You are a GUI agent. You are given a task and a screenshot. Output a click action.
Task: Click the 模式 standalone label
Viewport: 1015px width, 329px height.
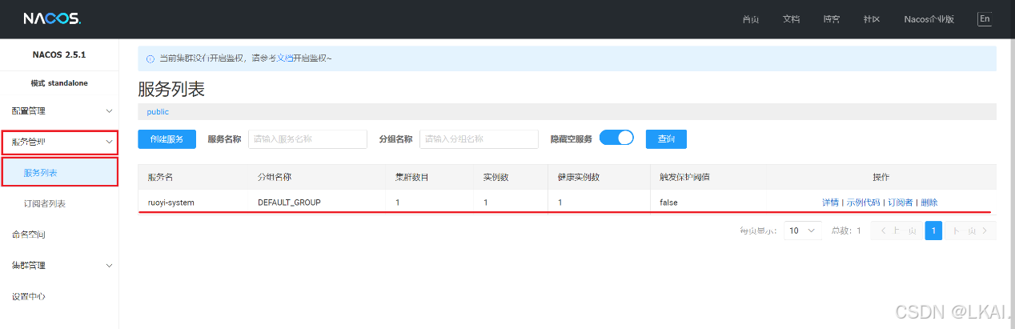(x=59, y=82)
